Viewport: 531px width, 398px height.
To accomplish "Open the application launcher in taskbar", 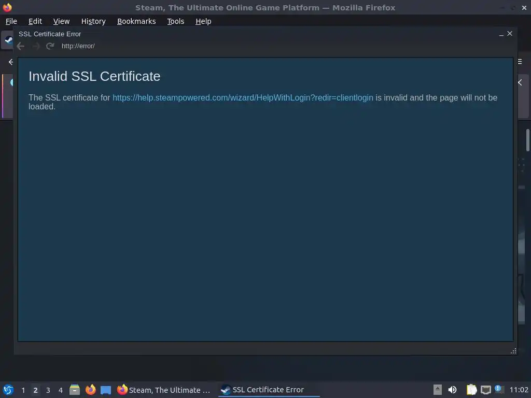I will pos(8,390).
